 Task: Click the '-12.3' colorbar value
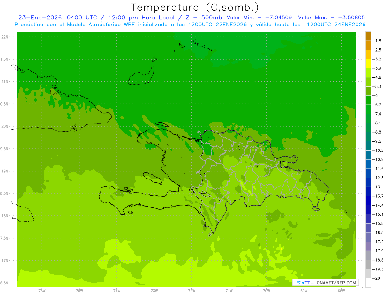tap(378, 178)
